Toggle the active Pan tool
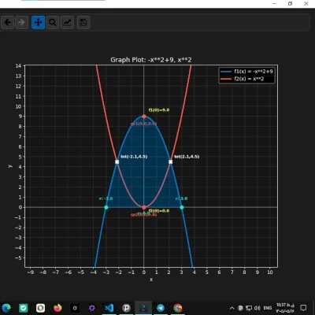 click(38, 23)
